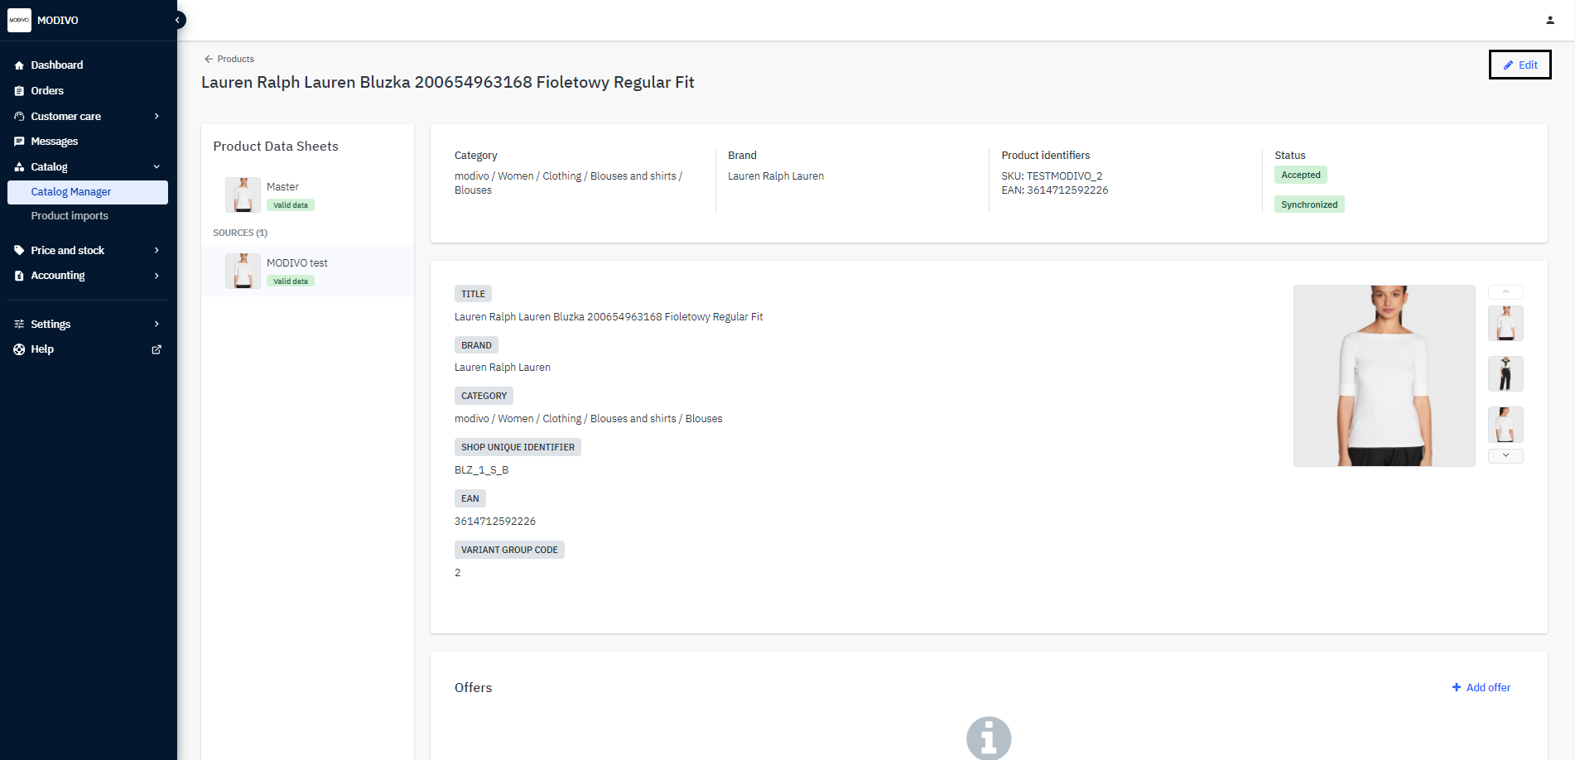Image resolution: width=1575 pixels, height=760 pixels.
Task: Go to the Orders page
Action: click(88, 91)
